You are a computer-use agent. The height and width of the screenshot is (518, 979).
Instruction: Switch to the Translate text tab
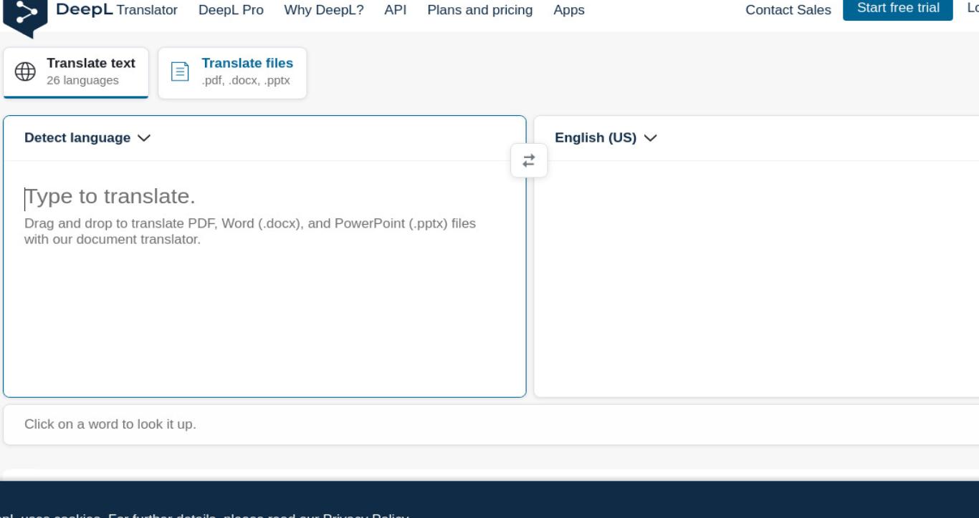[76, 72]
